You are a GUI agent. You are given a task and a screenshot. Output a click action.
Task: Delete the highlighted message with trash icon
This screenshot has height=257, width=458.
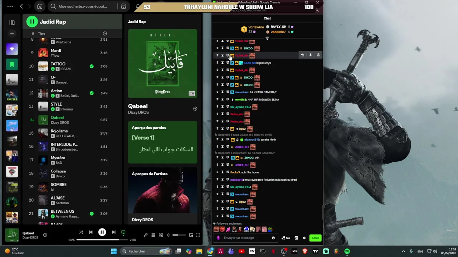coord(318,55)
